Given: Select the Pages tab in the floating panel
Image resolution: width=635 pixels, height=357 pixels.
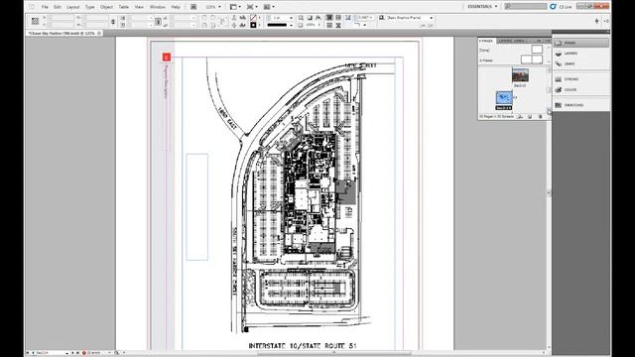Looking at the screenshot, I should (x=486, y=41).
